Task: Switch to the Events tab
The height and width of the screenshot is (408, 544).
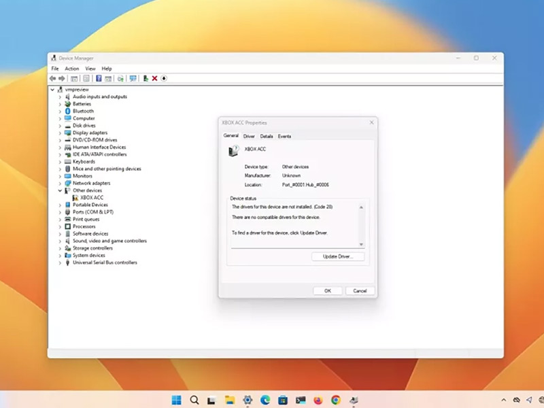Action: [x=284, y=137]
